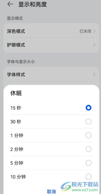Select the 10 分钟 radio button
The image size is (101, 194).
coord(89,177)
